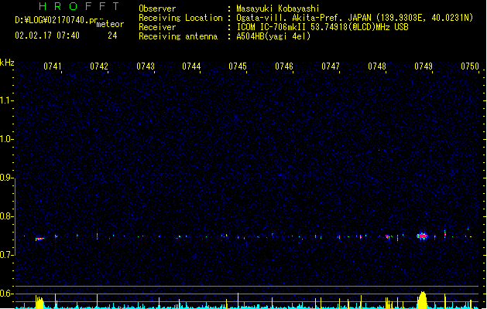Click the Receiving antenna label
This screenshot has width=487, height=309.
pyautogui.click(x=178, y=36)
